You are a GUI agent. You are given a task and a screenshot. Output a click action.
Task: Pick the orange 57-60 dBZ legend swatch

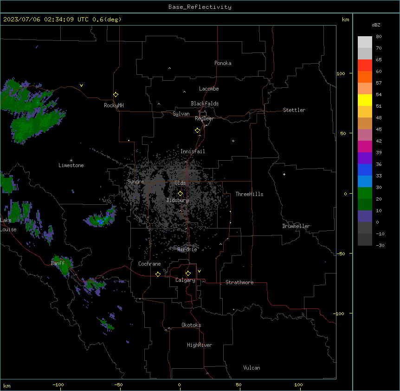pos(365,77)
